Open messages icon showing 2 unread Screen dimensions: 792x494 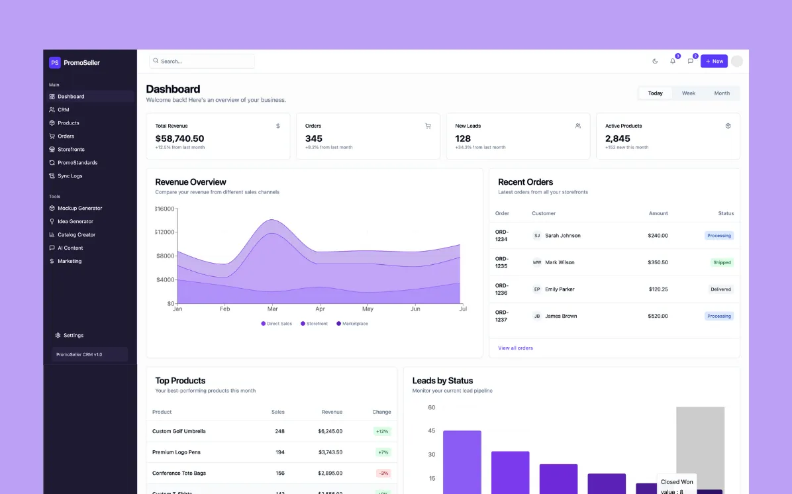pyautogui.click(x=689, y=61)
